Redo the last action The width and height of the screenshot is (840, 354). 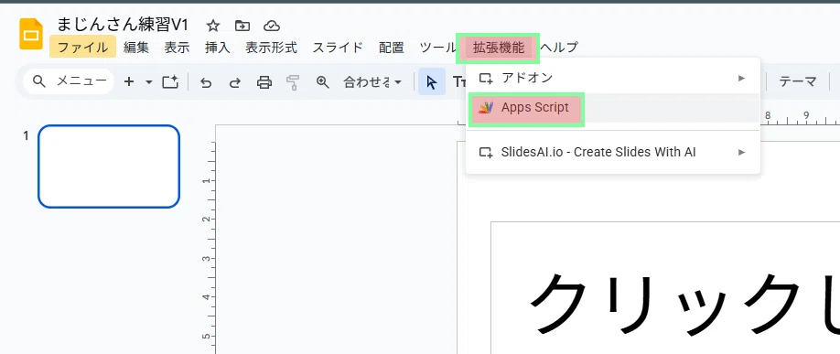234,82
